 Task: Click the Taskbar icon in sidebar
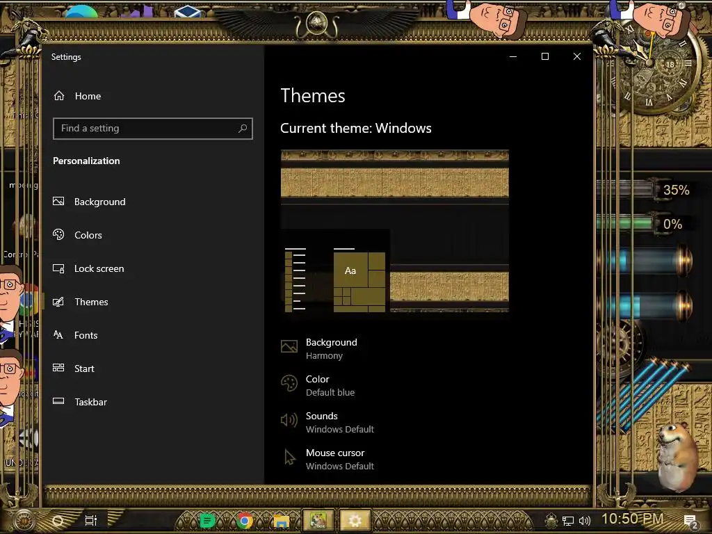[x=58, y=401]
